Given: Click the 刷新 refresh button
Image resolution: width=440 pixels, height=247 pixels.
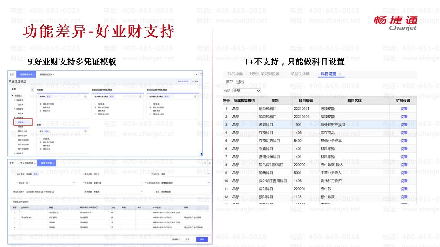Looking at the screenshot, I should point(195,82).
